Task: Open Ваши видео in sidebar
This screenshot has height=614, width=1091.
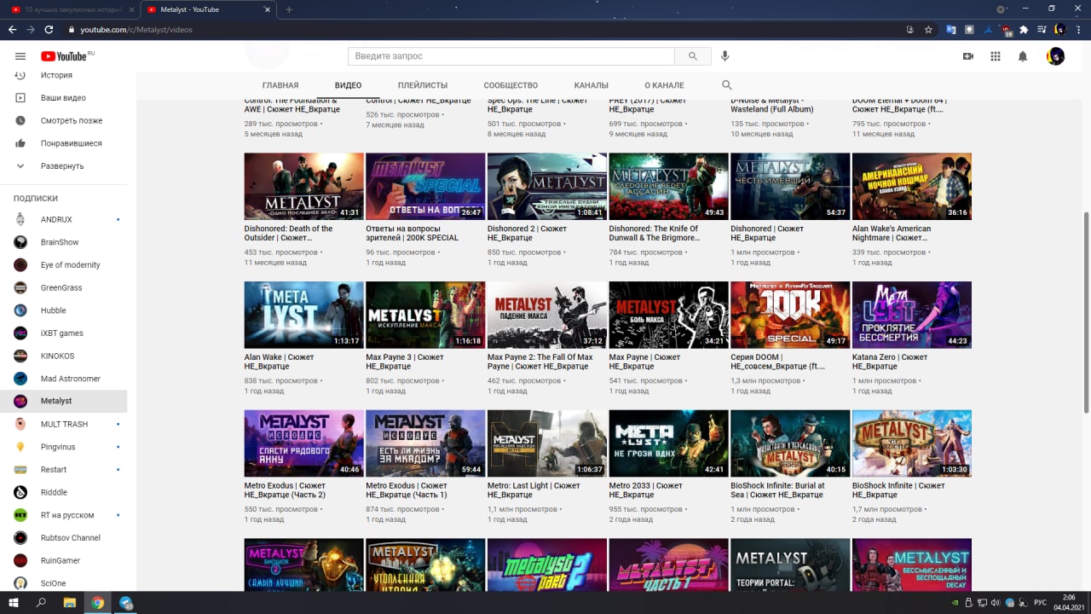Action: click(x=63, y=98)
